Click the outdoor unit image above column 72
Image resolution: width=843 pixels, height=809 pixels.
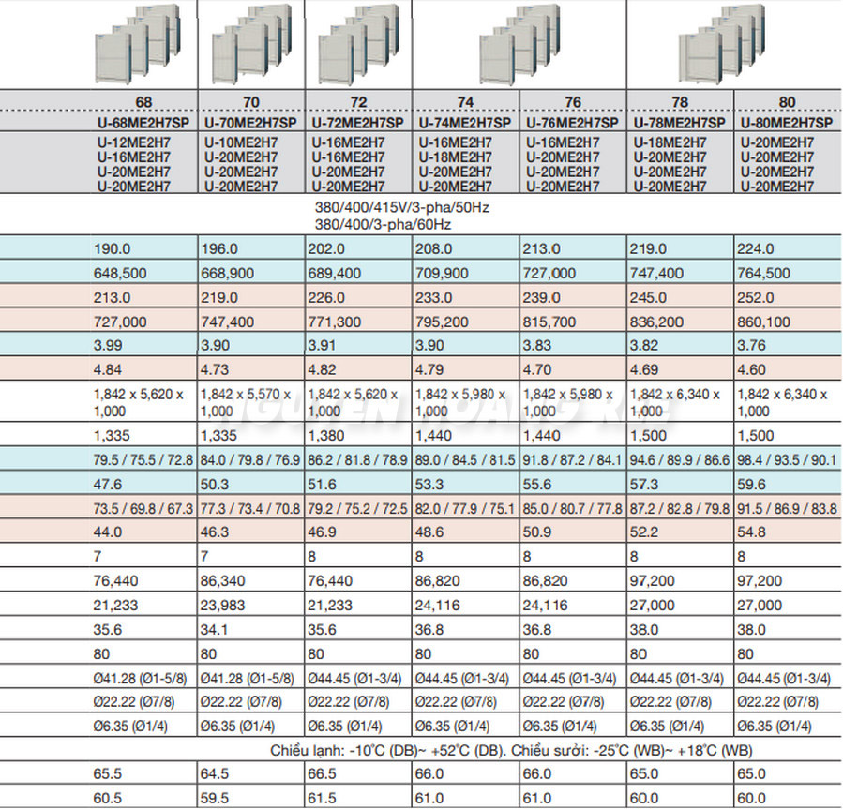[358, 44]
